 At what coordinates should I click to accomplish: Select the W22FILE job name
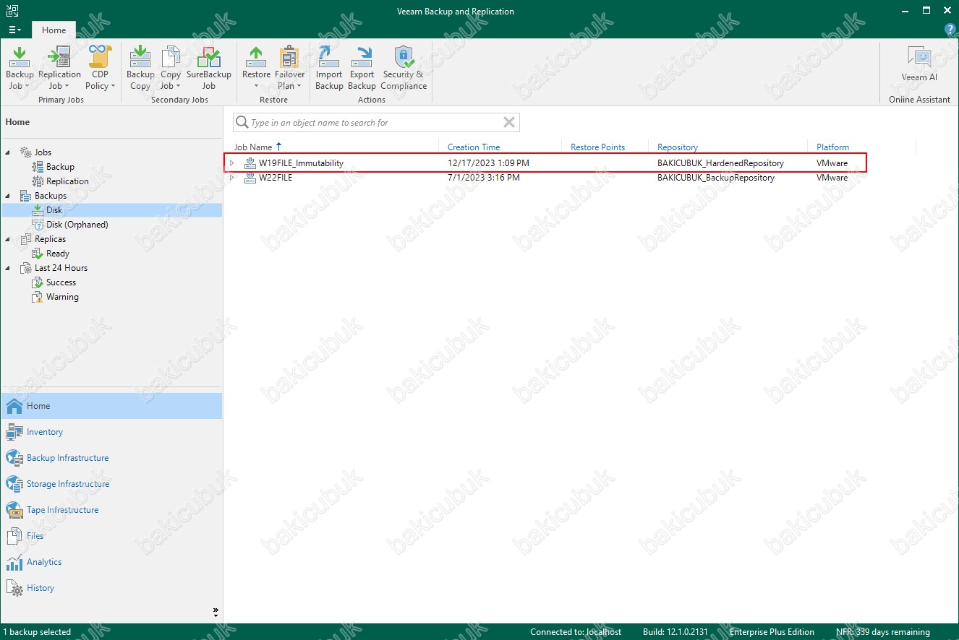pyautogui.click(x=276, y=178)
